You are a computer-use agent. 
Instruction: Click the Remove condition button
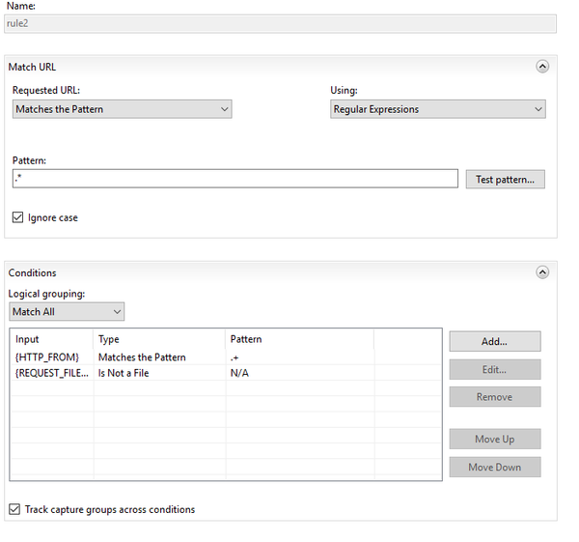click(494, 397)
